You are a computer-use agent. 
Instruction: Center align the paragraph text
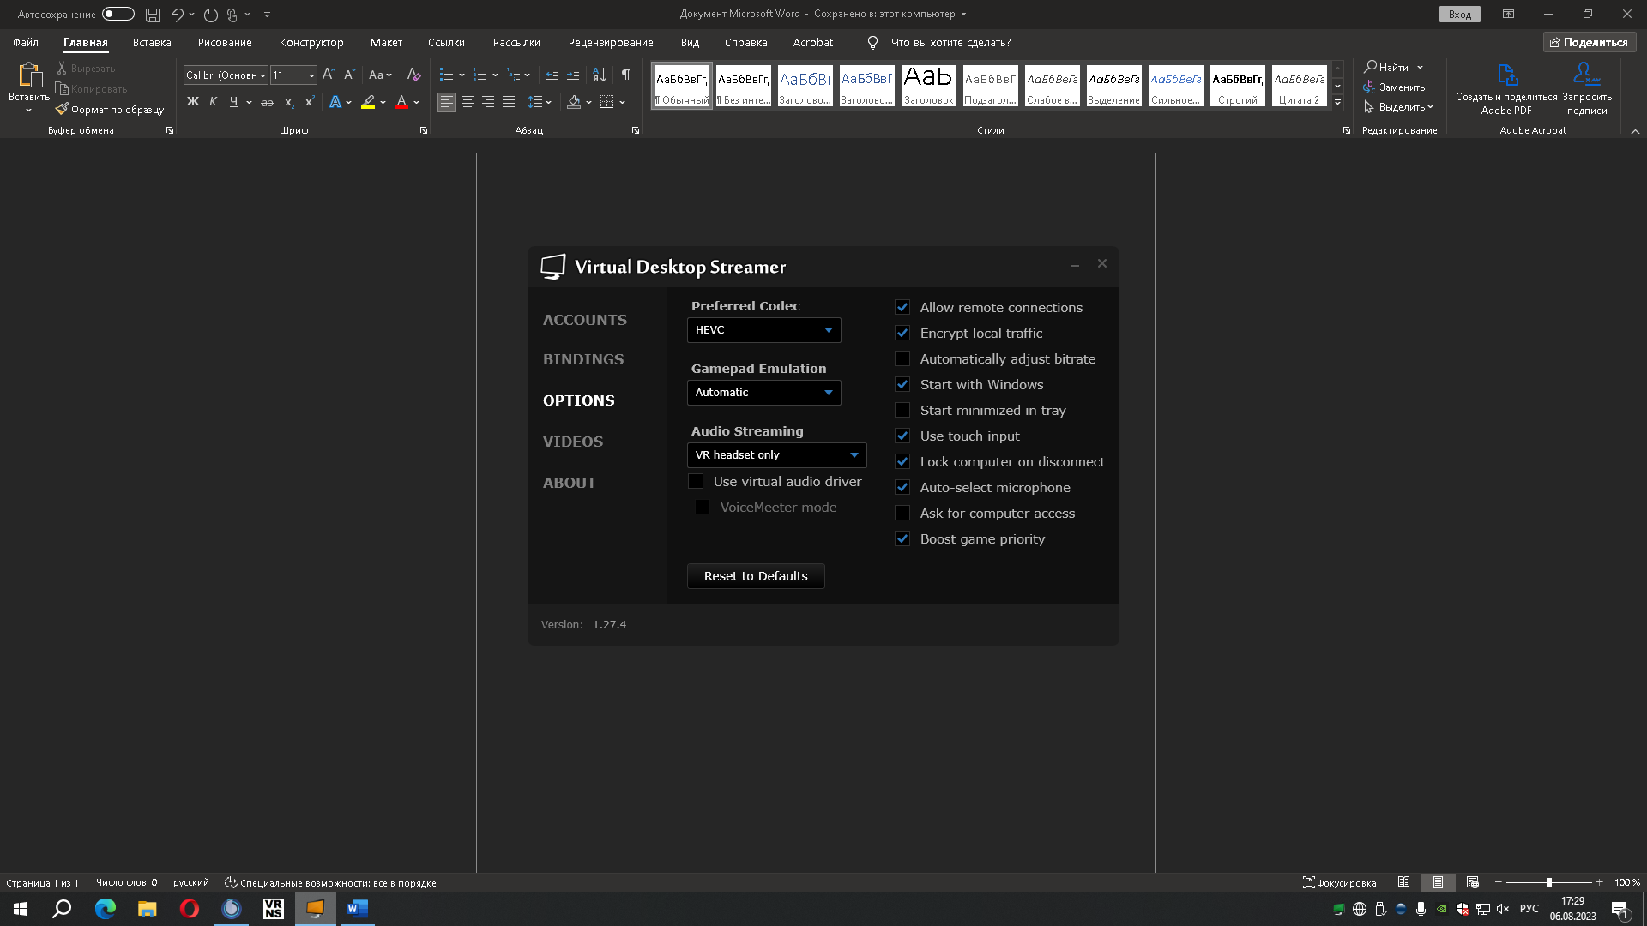(x=468, y=102)
